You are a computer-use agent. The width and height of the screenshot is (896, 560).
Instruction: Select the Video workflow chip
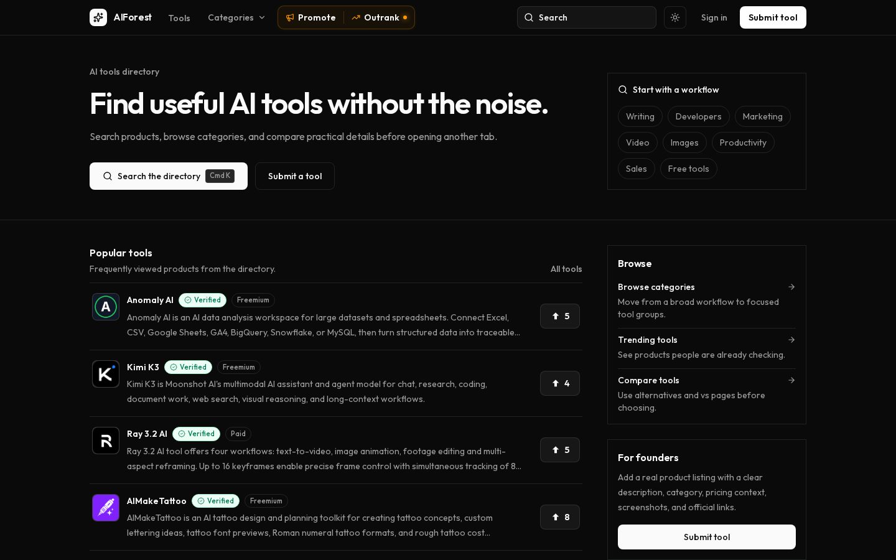coord(638,142)
